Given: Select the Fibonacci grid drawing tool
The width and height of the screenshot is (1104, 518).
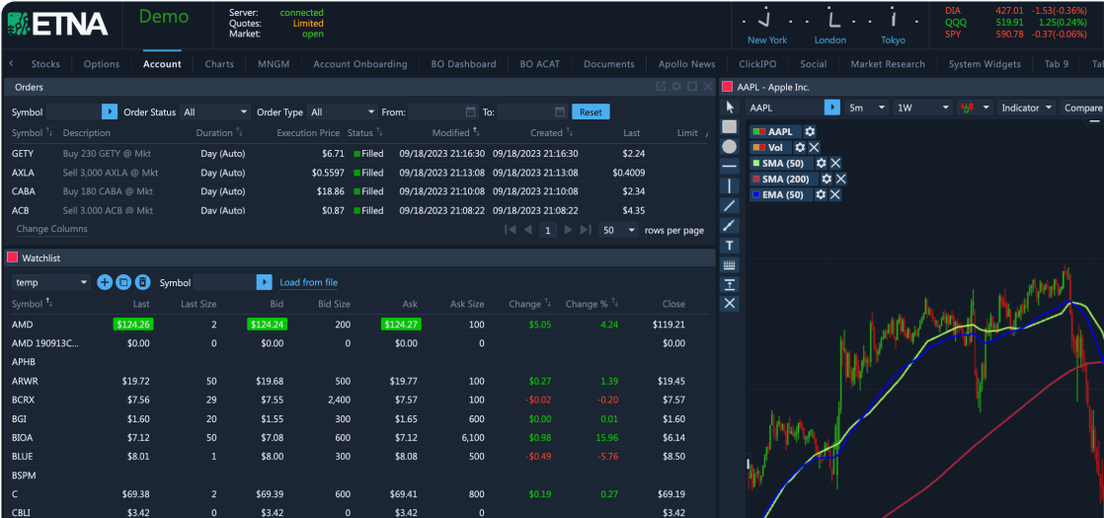Looking at the screenshot, I should click(x=730, y=264).
